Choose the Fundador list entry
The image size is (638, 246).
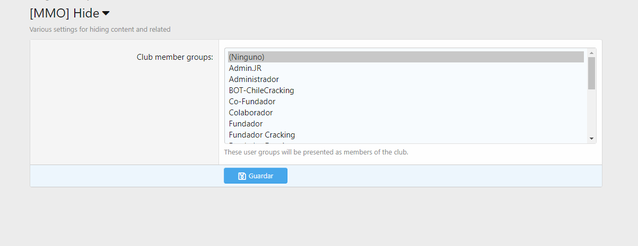click(406, 124)
